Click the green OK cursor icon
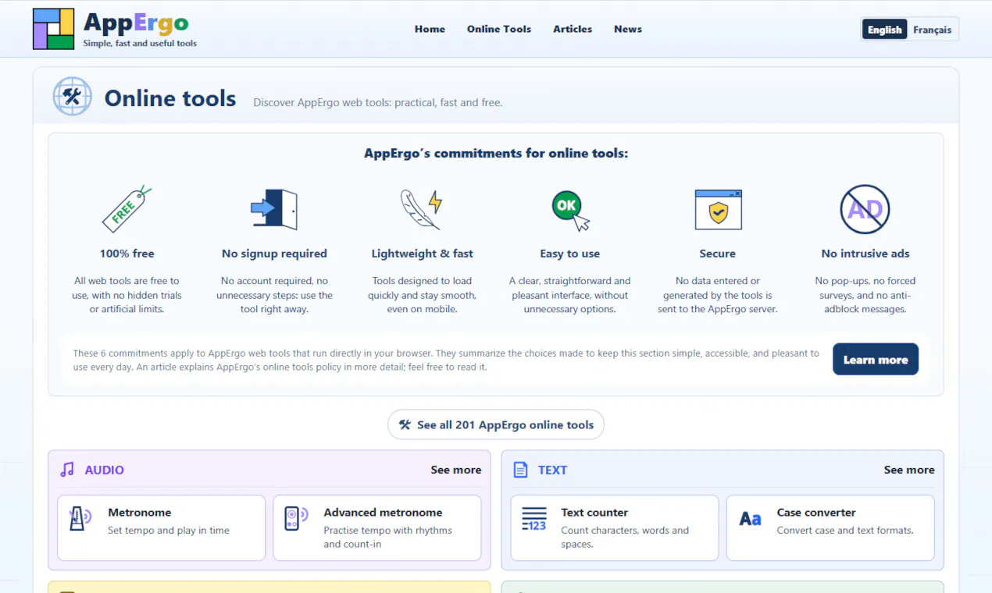992x593 pixels. click(x=570, y=211)
